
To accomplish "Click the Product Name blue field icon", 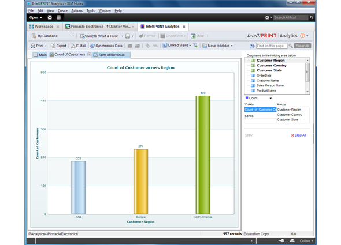I will tap(253, 91).
